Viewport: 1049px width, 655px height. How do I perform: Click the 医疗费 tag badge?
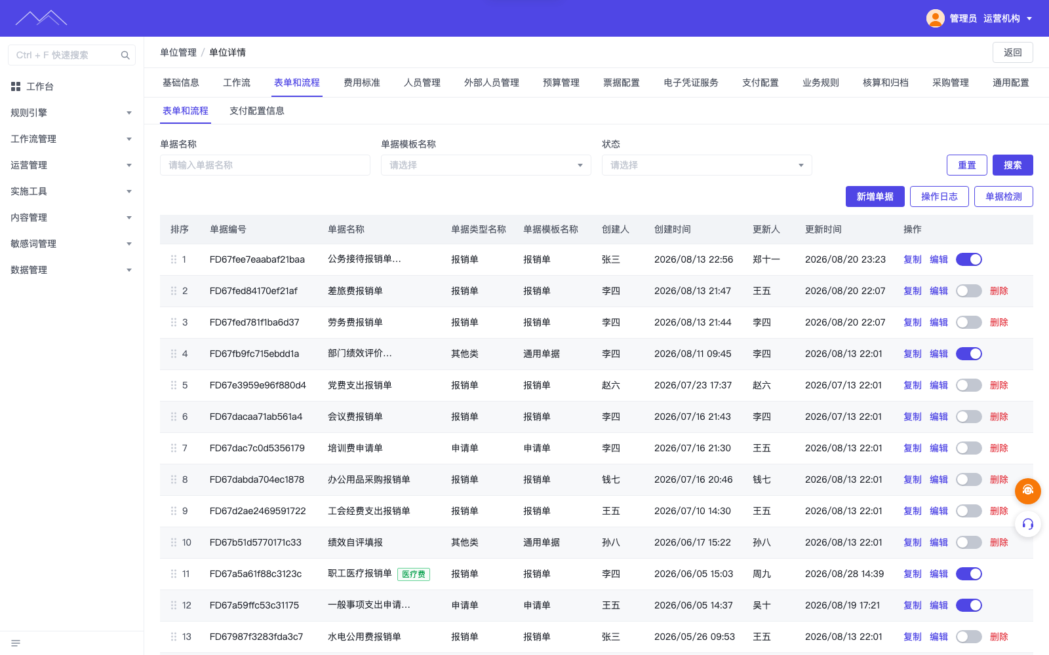(414, 574)
